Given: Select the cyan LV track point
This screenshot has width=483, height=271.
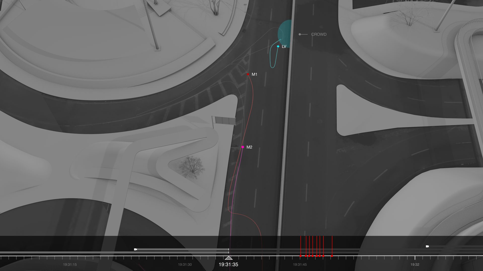Looking at the screenshot, I should tap(278, 46).
